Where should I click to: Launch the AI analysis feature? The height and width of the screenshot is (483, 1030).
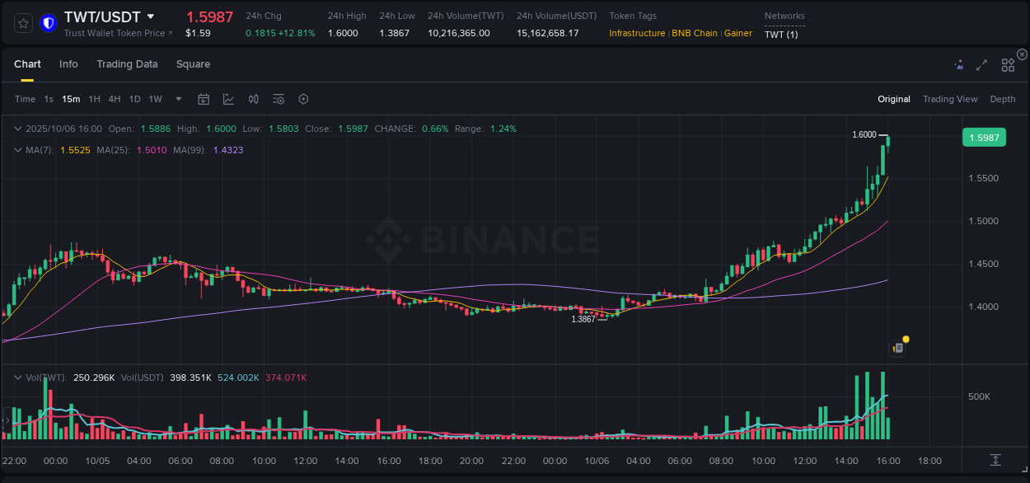coord(958,64)
